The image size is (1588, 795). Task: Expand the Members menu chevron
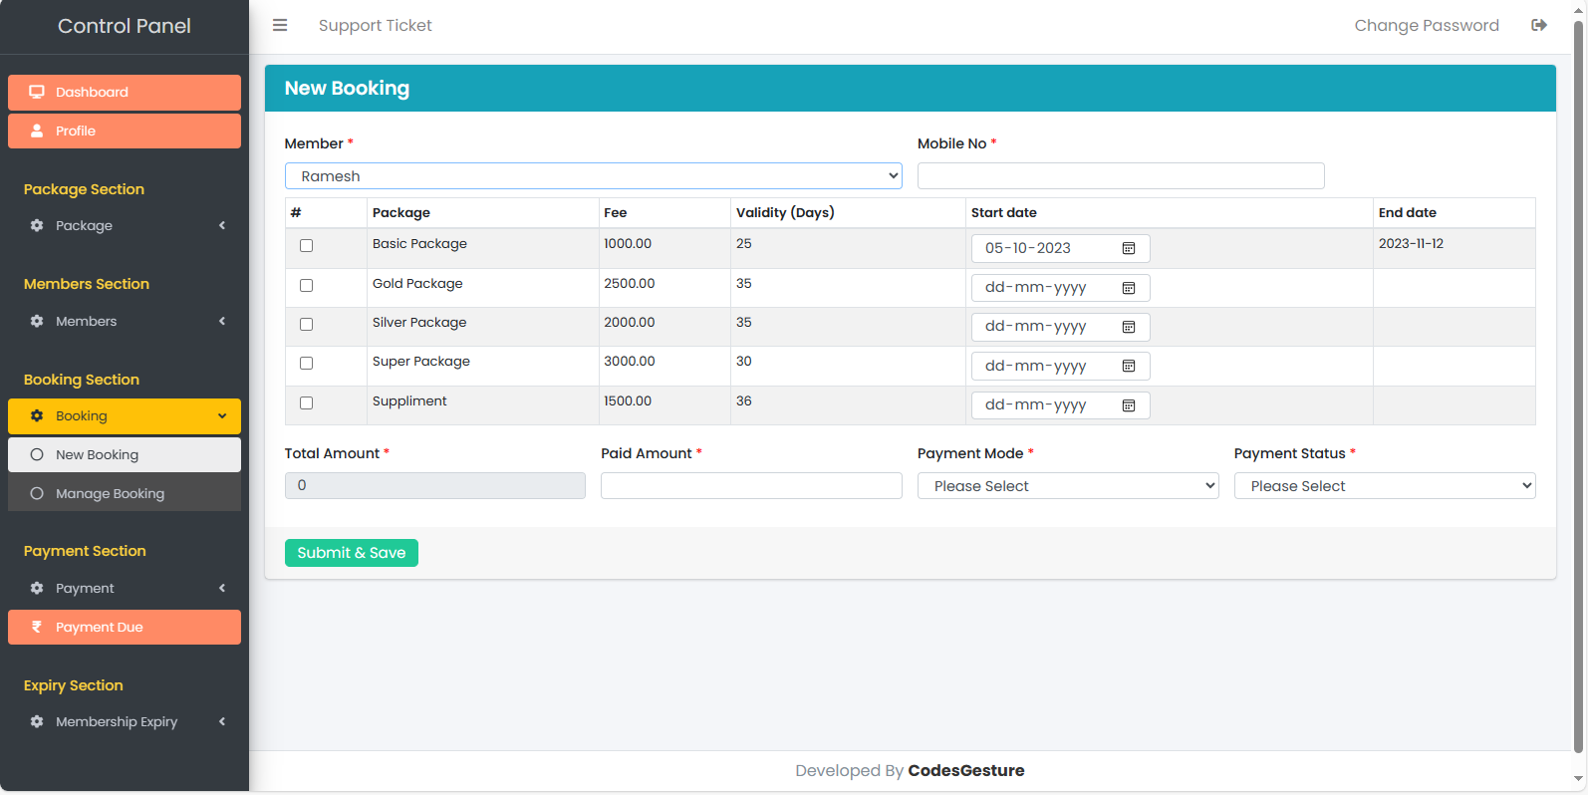point(222,321)
